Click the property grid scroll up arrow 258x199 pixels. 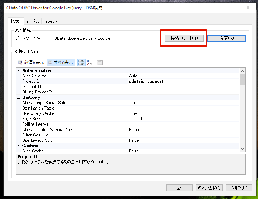pos(242,71)
